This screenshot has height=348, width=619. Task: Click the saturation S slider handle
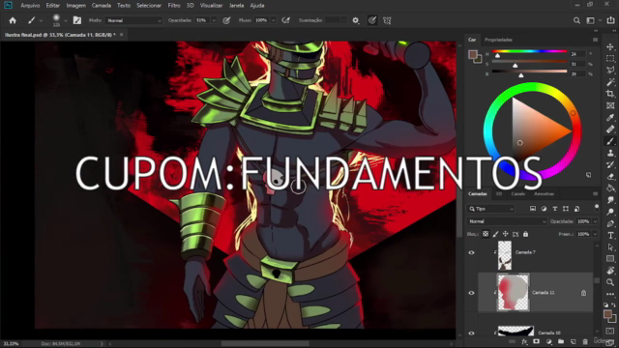[x=516, y=66]
